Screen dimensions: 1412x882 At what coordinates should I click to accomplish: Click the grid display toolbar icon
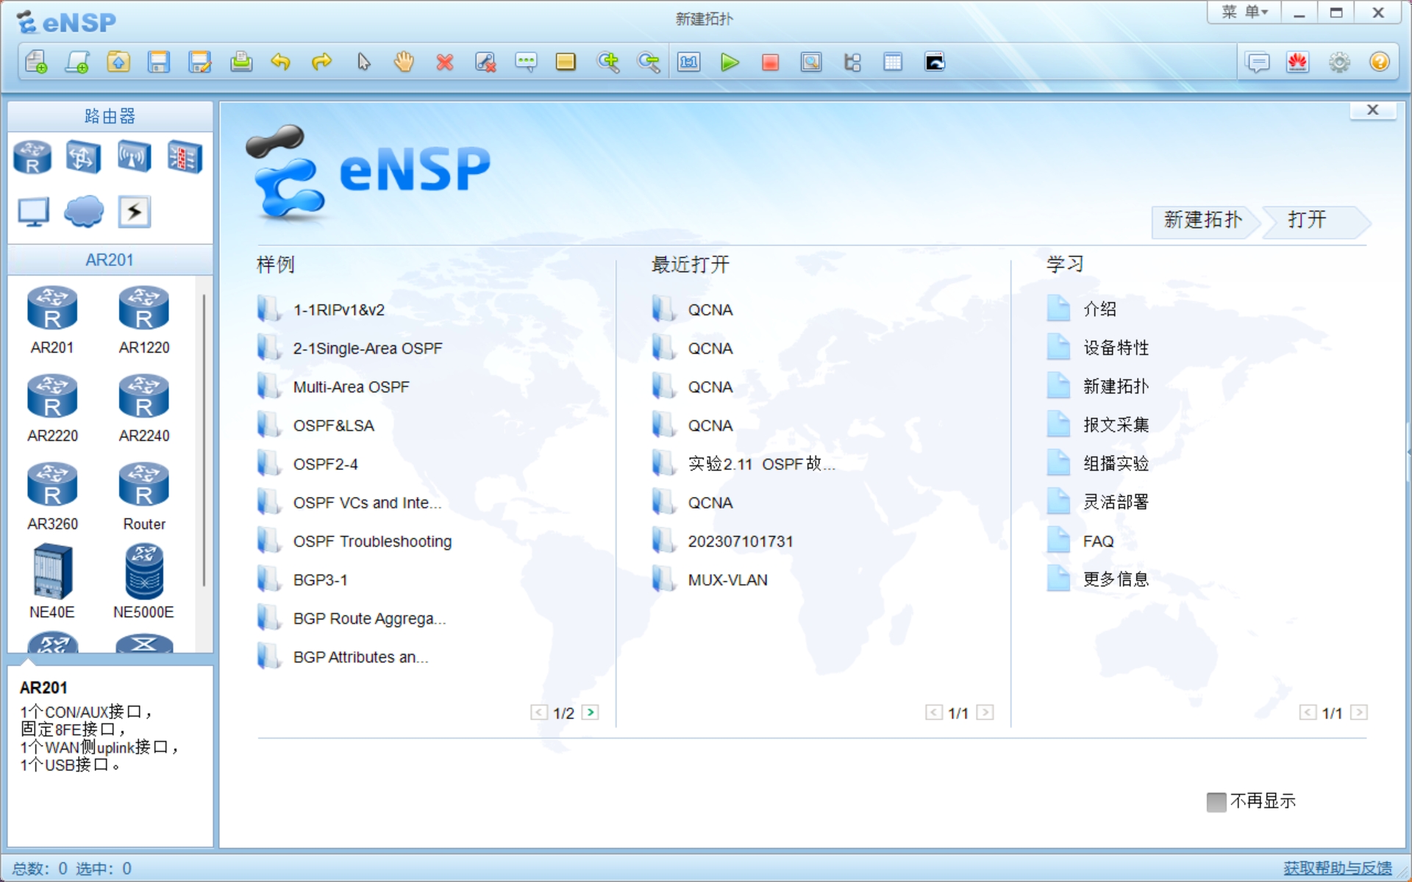pos(893,62)
